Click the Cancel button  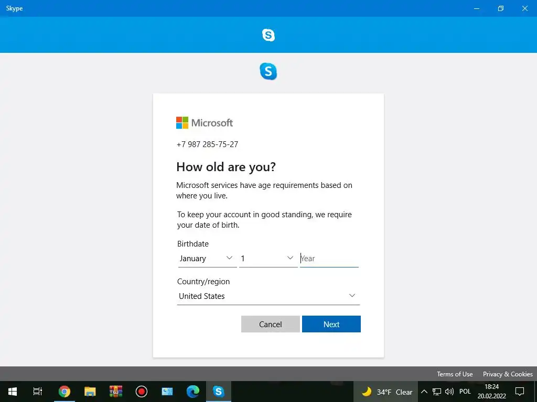270,324
